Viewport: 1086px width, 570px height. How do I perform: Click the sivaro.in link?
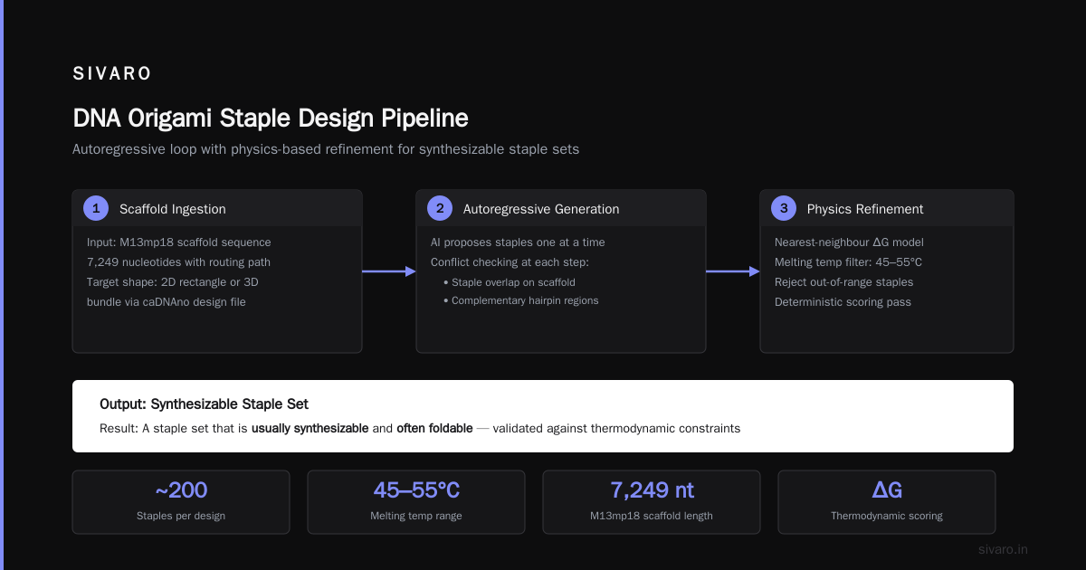coord(1004,549)
